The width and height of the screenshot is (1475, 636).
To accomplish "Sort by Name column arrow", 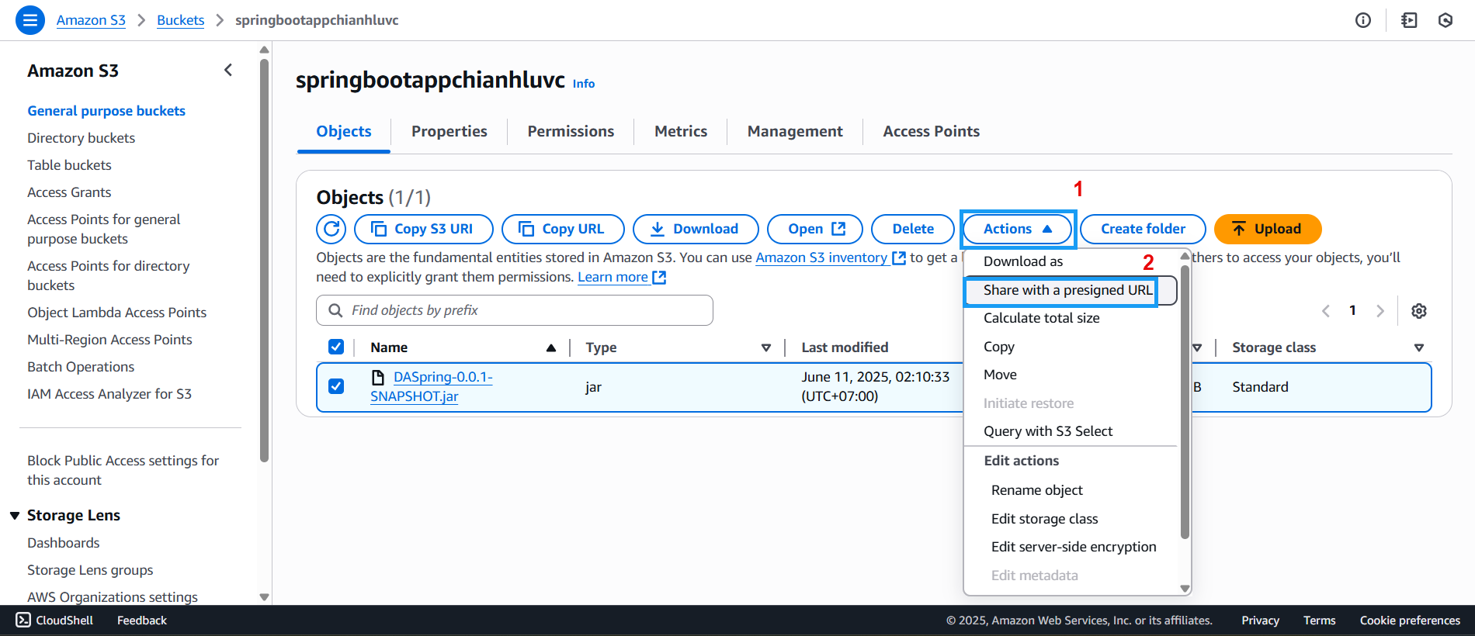I will coord(551,347).
